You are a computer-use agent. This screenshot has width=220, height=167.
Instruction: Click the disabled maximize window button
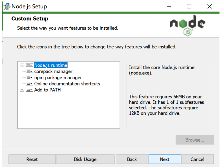pyautogui.click(x=189, y=6)
